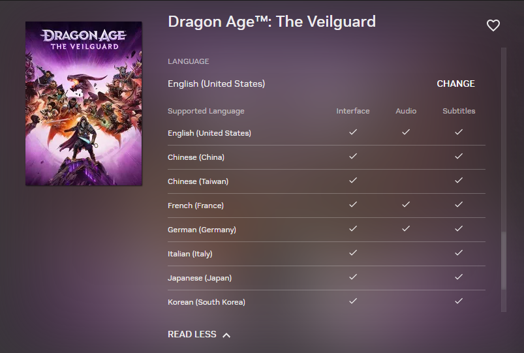524x353 pixels.
Task: Click German Subtitles checkmark
Action: [x=459, y=228]
